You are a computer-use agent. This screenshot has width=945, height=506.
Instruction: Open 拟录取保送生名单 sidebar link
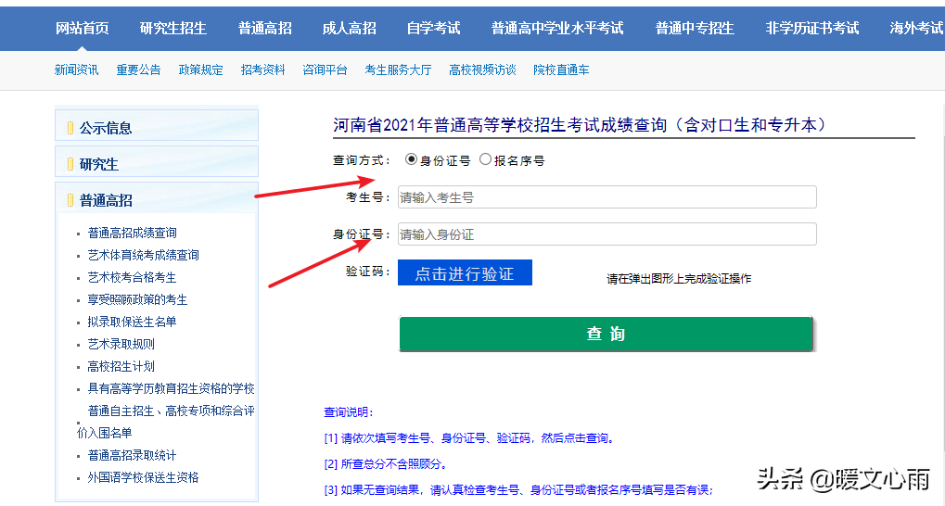click(x=132, y=322)
